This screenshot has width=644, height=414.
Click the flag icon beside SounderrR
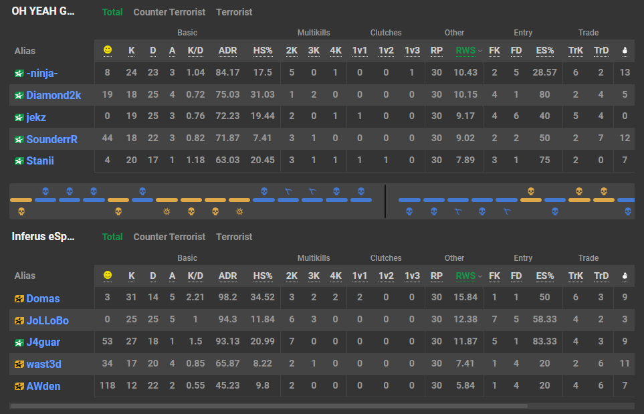tap(19, 140)
